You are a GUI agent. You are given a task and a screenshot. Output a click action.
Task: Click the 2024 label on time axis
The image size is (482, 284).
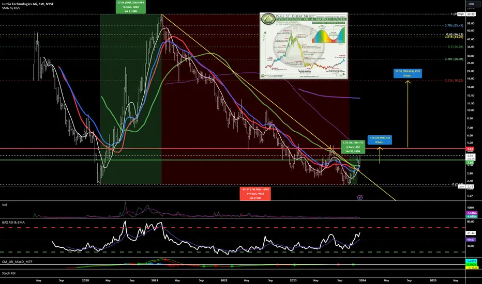[x=363, y=280]
